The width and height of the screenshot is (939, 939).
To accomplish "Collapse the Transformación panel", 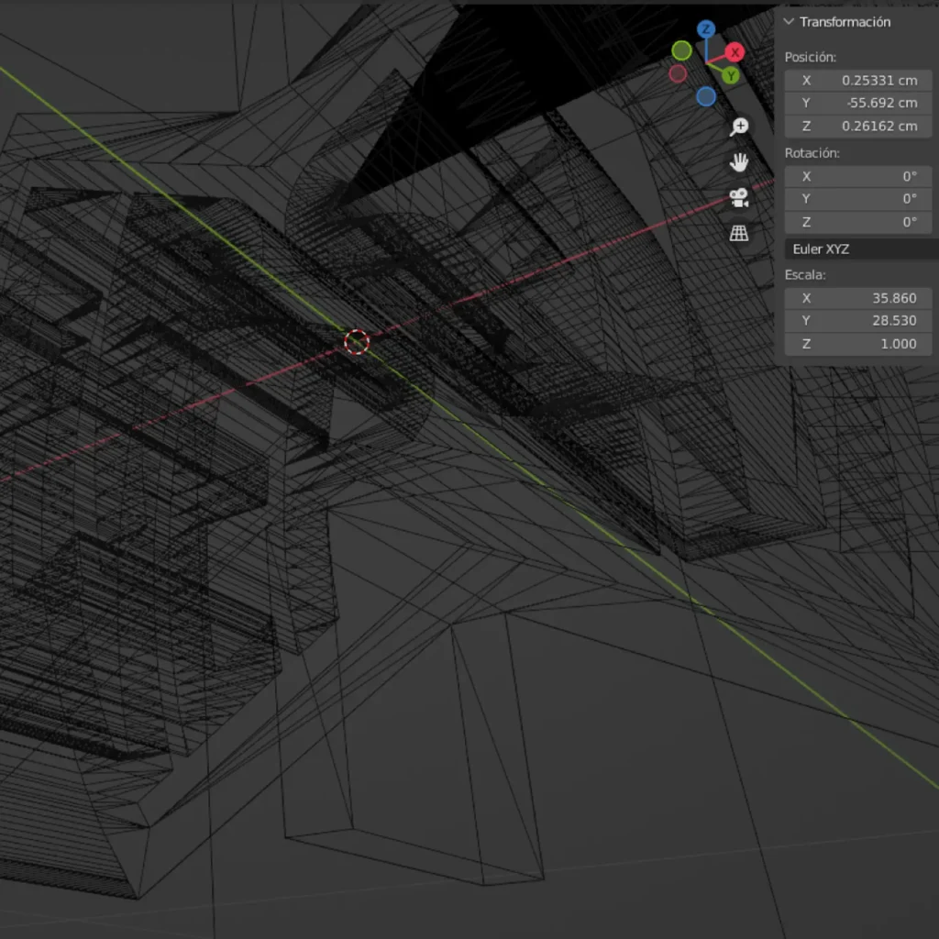I will 789,22.
